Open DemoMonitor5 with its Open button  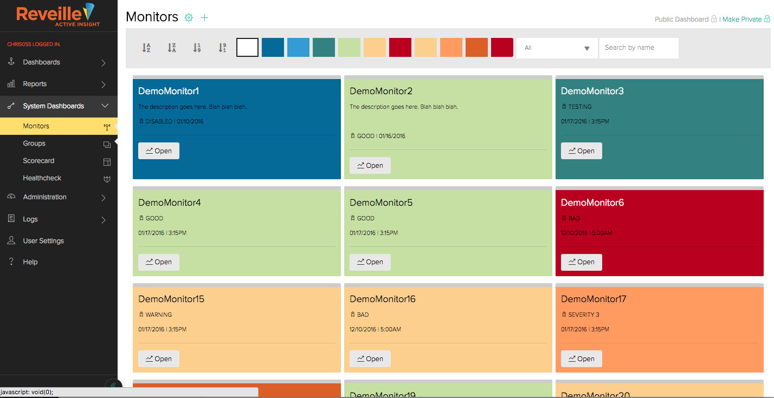pyautogui.click(x=370, y=262)
